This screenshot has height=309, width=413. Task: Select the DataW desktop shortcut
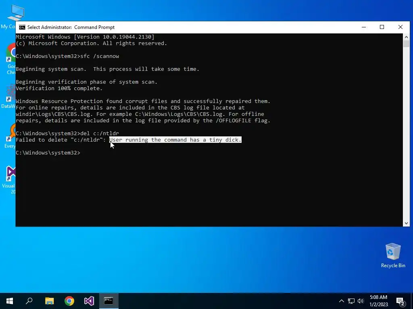click(x=9, y=97)
